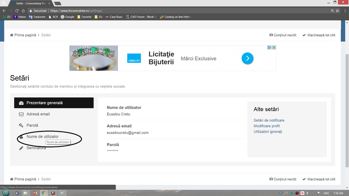Reload the page with browser refresh icon
349x196 pixels.
[x=17, y=11]
